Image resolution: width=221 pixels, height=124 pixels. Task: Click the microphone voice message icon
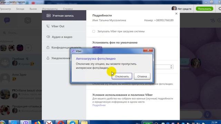point(208,115)
